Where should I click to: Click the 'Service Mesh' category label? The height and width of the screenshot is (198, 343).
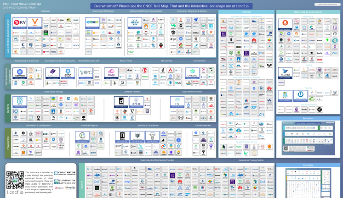199,61
